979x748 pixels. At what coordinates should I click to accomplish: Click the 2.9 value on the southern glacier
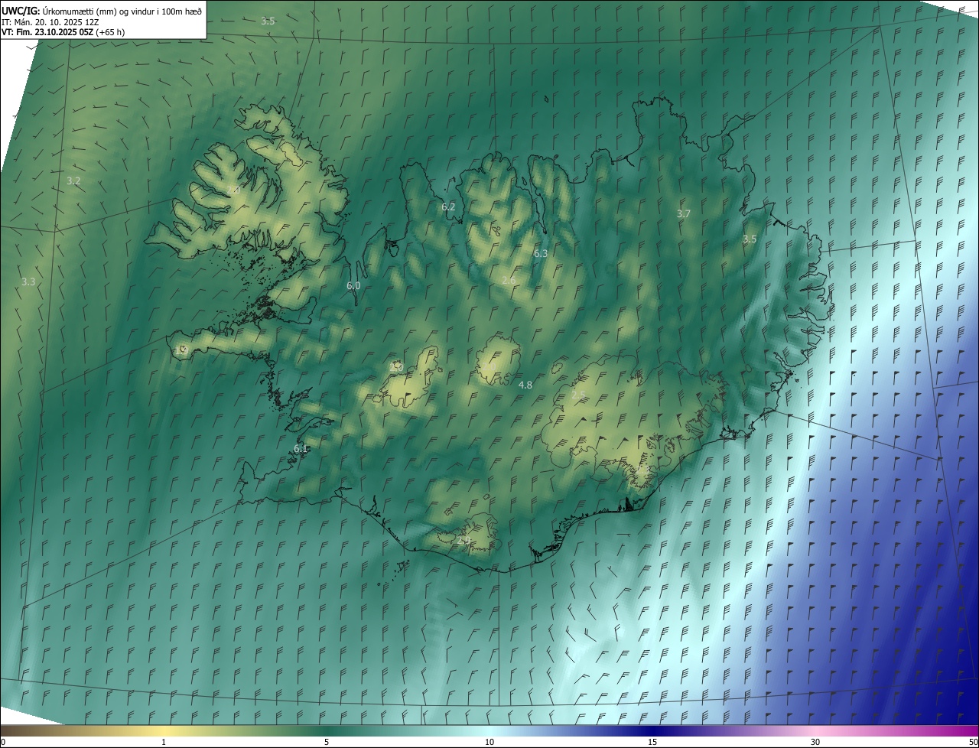pyautogui.click(x=463, y=541)
